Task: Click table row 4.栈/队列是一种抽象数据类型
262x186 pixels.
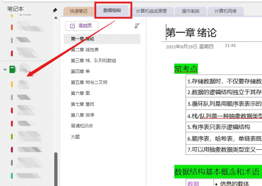Action: coord(224,116)
